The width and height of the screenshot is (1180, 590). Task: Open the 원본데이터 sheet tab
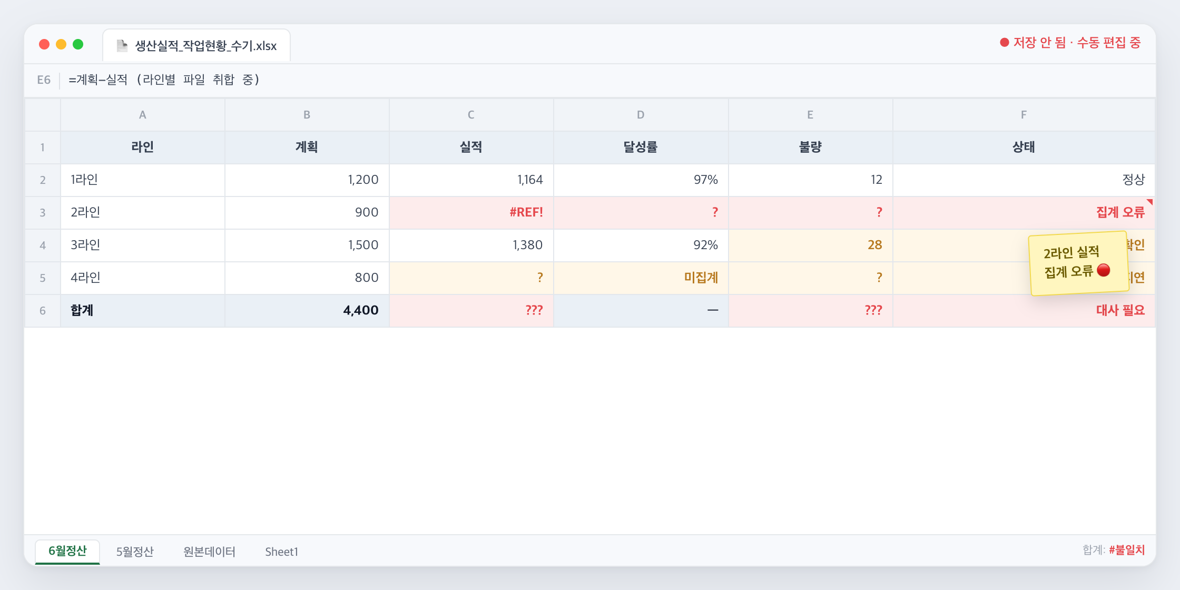[209, 552]
